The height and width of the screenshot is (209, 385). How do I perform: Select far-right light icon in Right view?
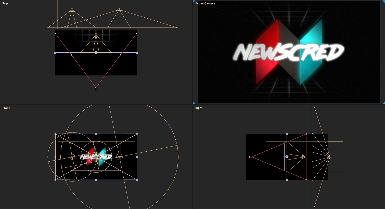[x=329, y=157]
